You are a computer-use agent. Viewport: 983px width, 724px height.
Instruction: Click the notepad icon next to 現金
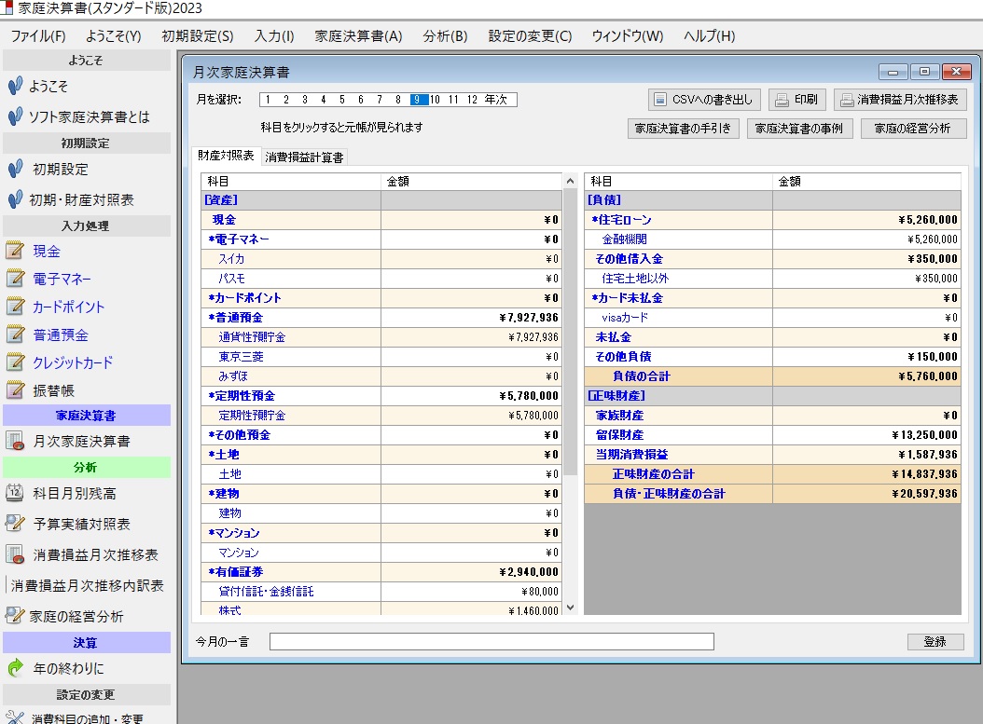coord(15,251)
